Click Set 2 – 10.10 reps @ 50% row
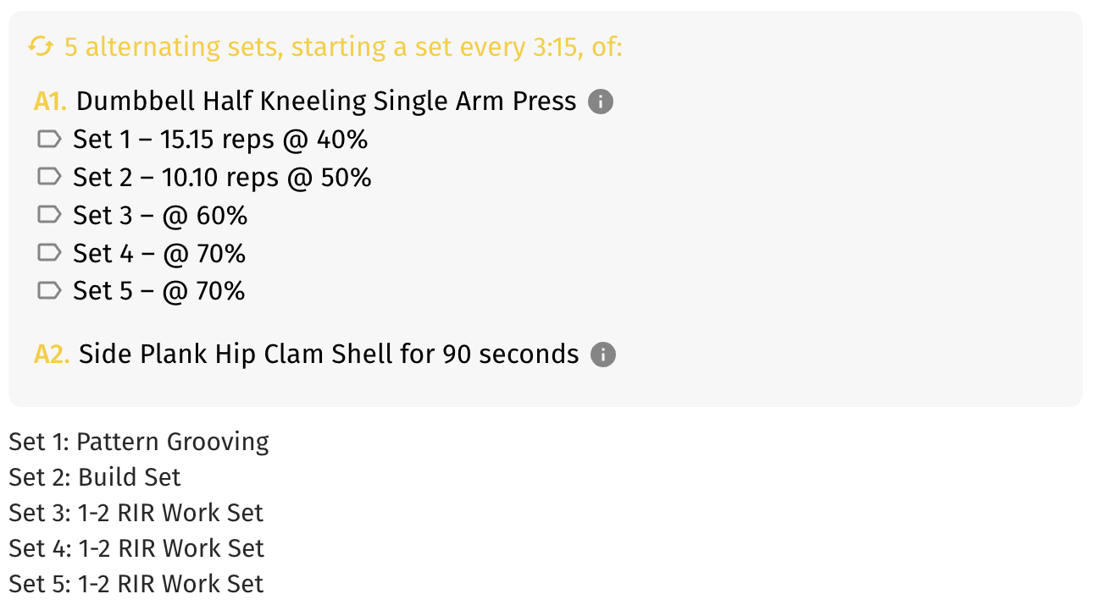The image size is (1098, 616). (x=204, y=177)
